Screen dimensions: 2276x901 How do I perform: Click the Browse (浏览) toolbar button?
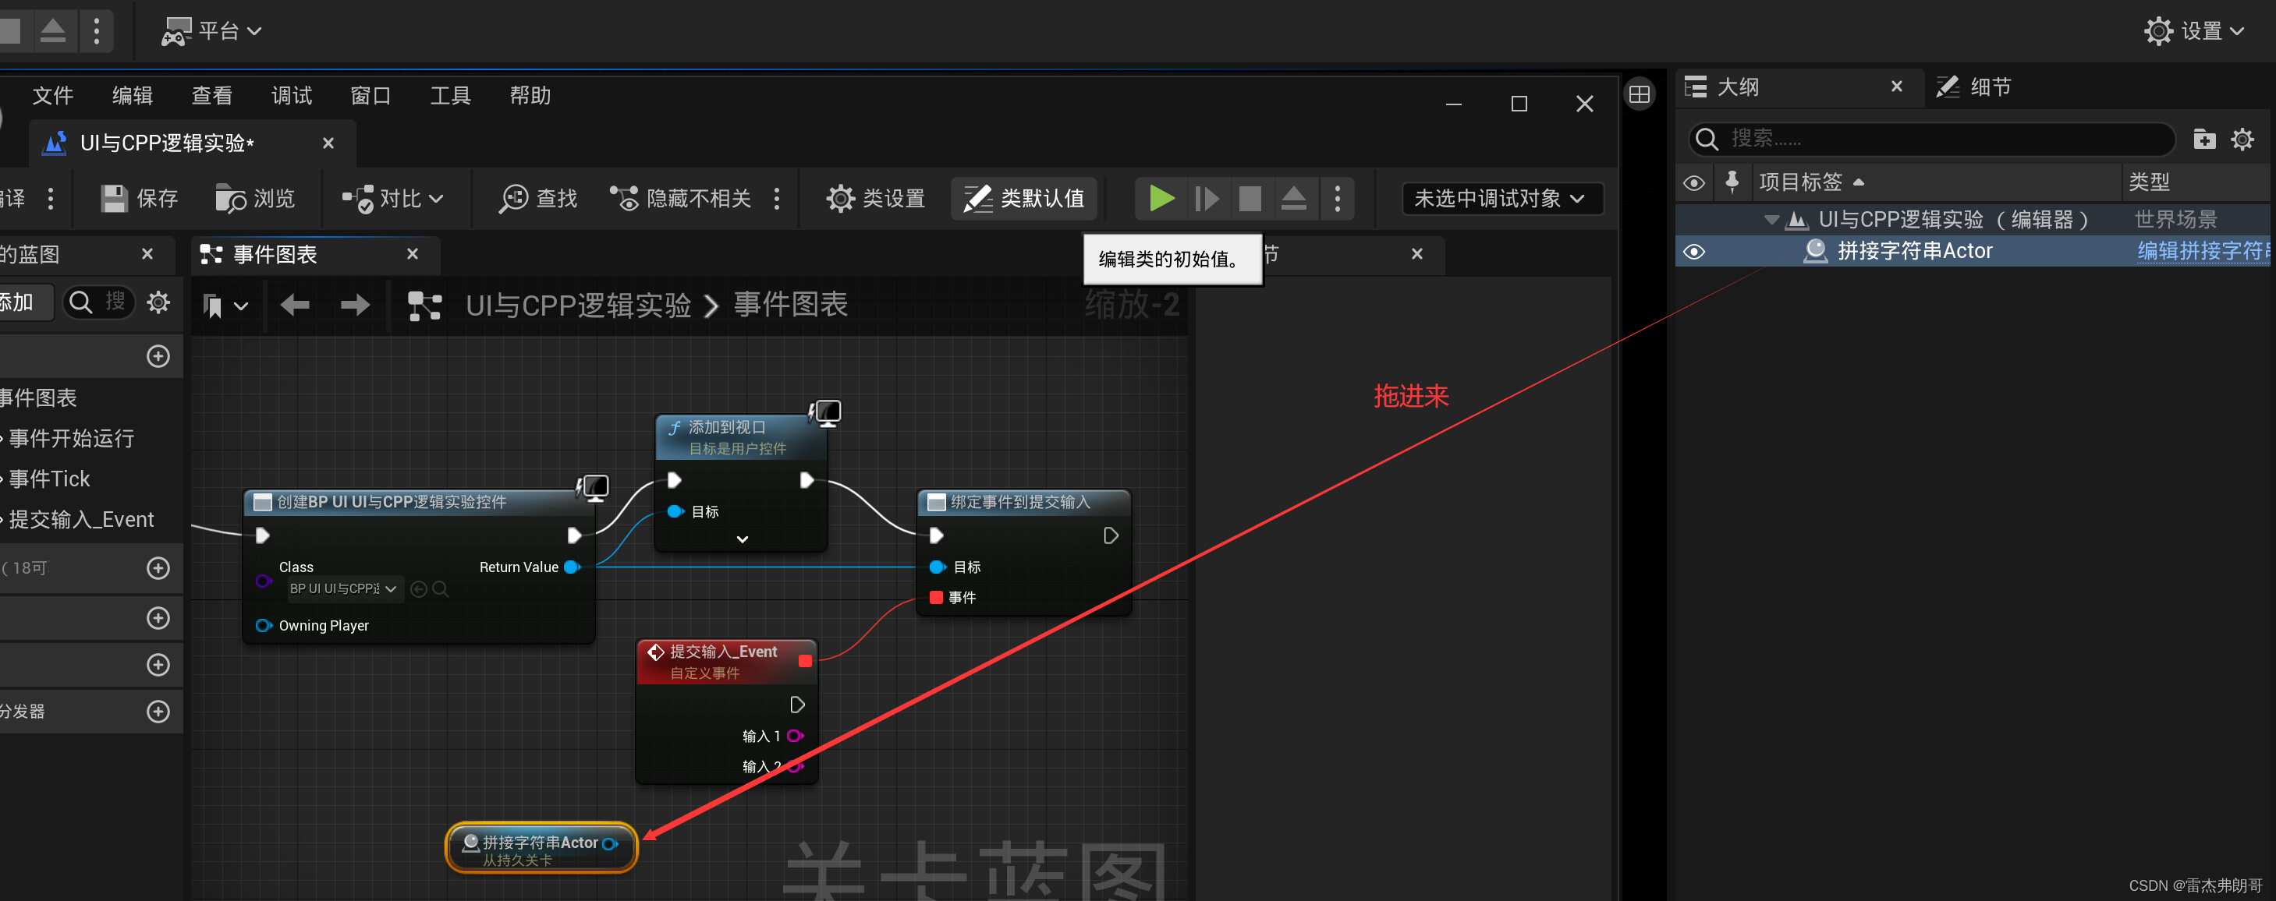click(x=255, y=199)
